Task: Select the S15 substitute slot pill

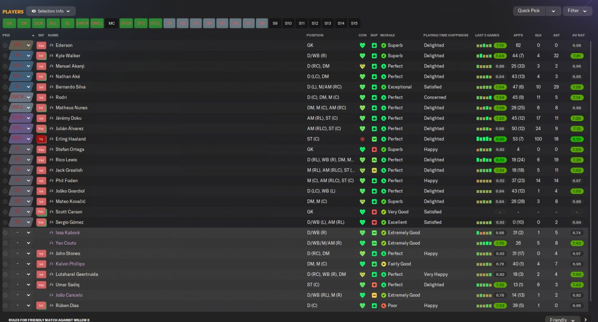Action: pos(354,23)
